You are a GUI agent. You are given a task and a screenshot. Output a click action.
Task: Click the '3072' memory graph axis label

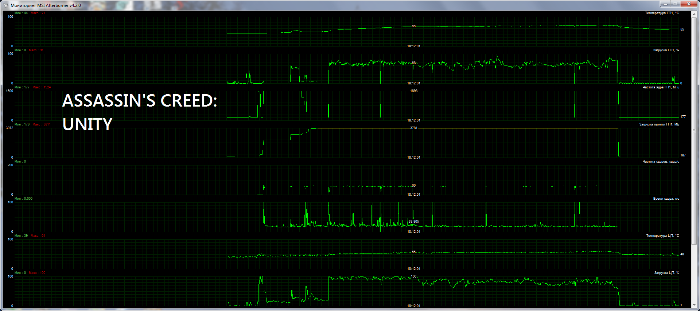(9, 128)
